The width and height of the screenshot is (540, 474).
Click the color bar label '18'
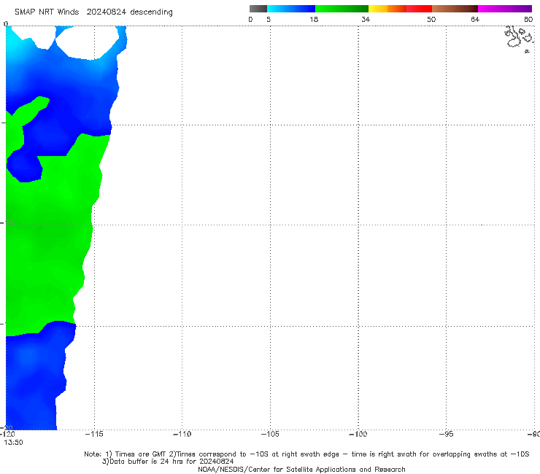(314, 19)
